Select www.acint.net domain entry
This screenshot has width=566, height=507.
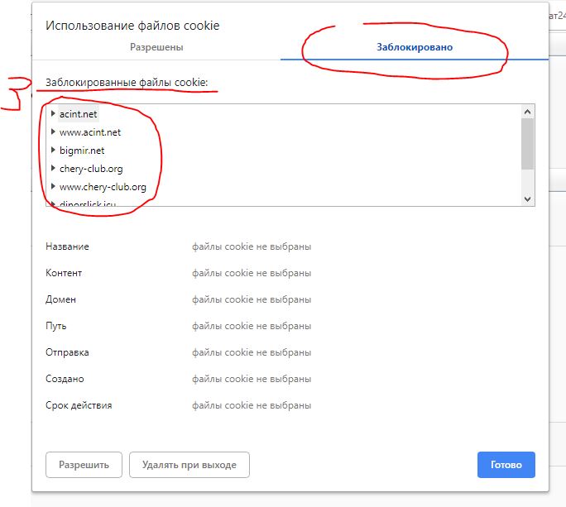[x=90, y=132]
